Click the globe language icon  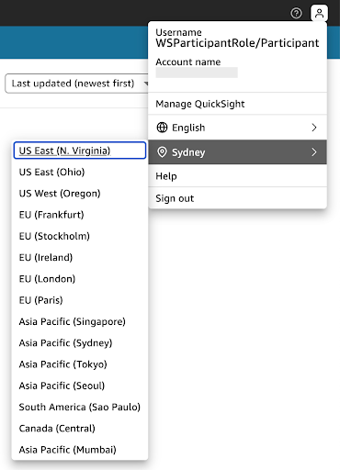point(162,128)
